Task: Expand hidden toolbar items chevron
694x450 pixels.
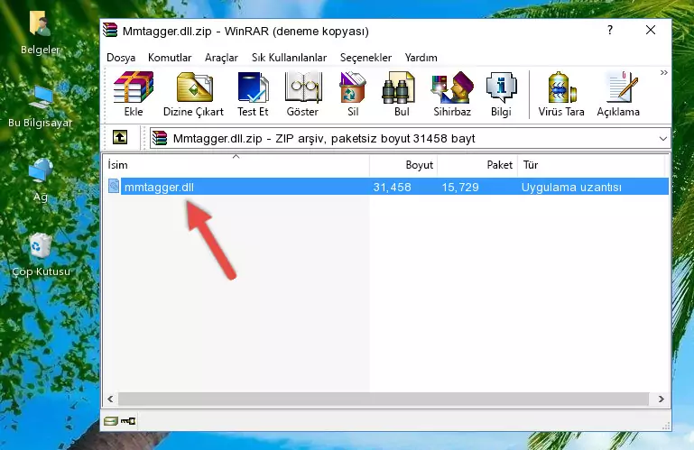Action: click(x=663, y=72)
